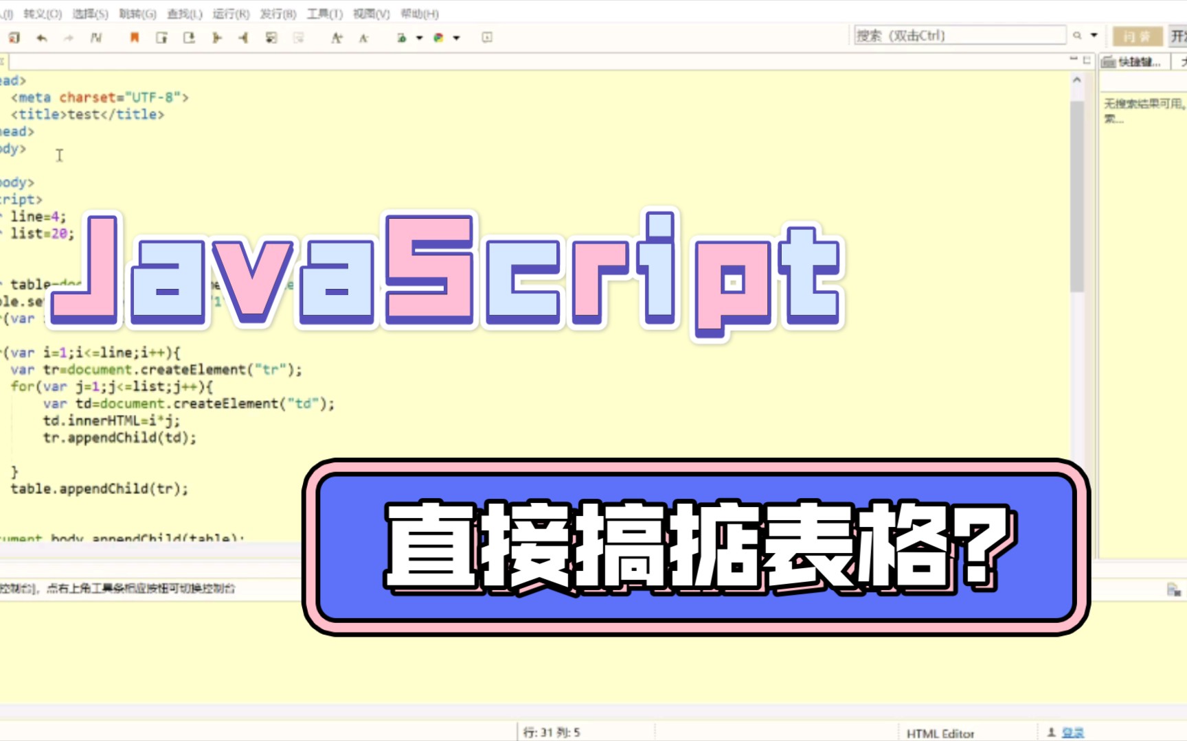Collapse the right panel with minimize toggle
The height and width of the screenshot is (741, 1187).
(1073, 58)
